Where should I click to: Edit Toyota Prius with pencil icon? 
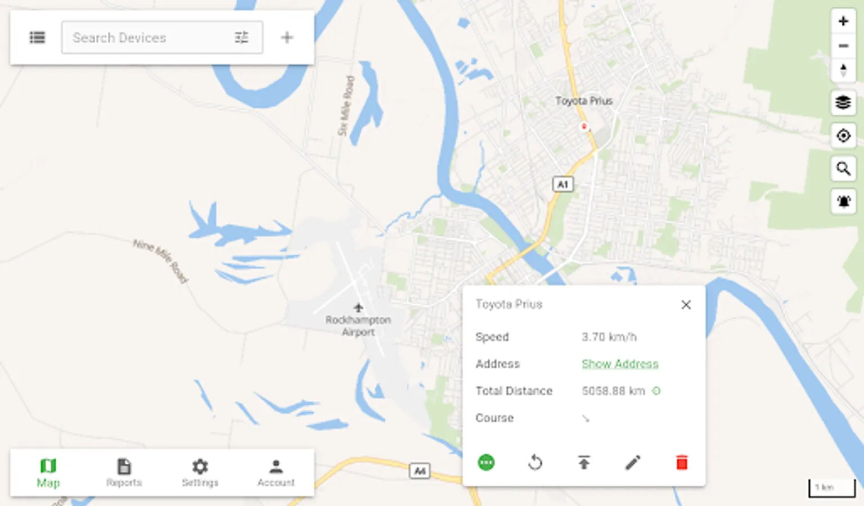coord(633,463)
